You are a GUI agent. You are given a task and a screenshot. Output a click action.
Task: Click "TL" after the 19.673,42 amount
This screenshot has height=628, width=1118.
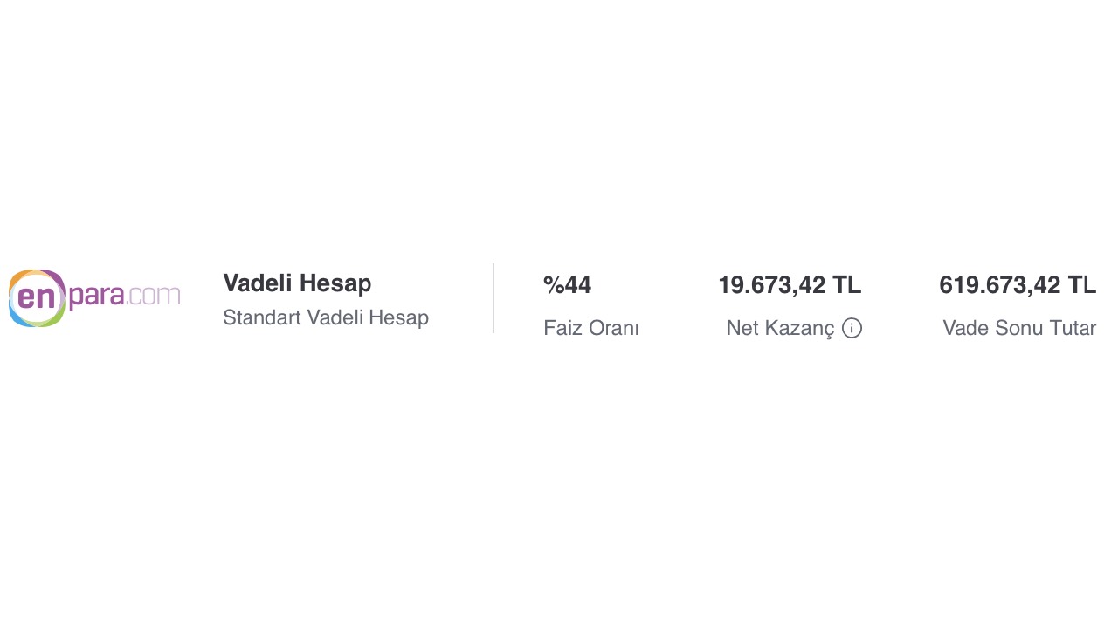[x=847, y=285]
